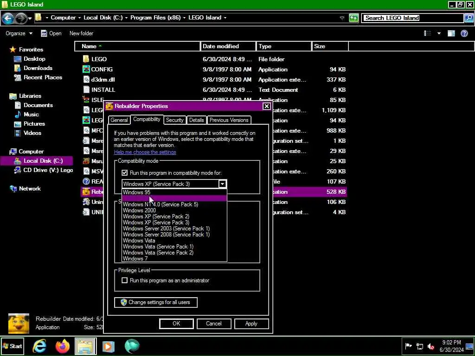Select the CONFIG application icon
This screenshot has height=356, width=475.
(x=86, y=70)
